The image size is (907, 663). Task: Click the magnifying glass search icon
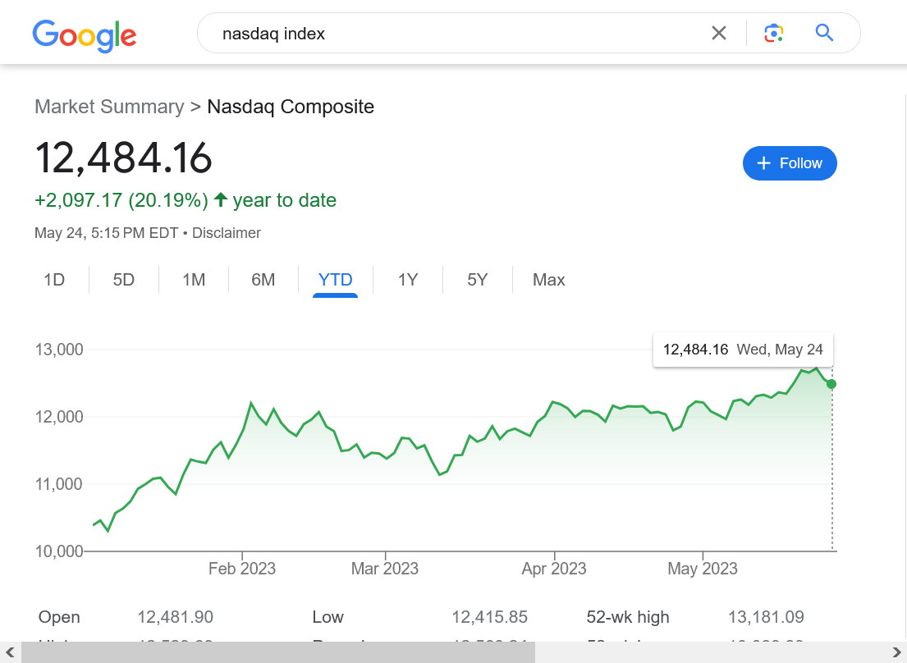point(824,34)
